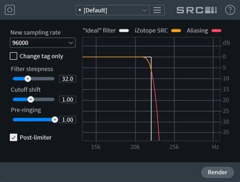Click the white "Ideal" filter legend swatch
Viewport: 240px width, 182px height.
pos(124,30)
